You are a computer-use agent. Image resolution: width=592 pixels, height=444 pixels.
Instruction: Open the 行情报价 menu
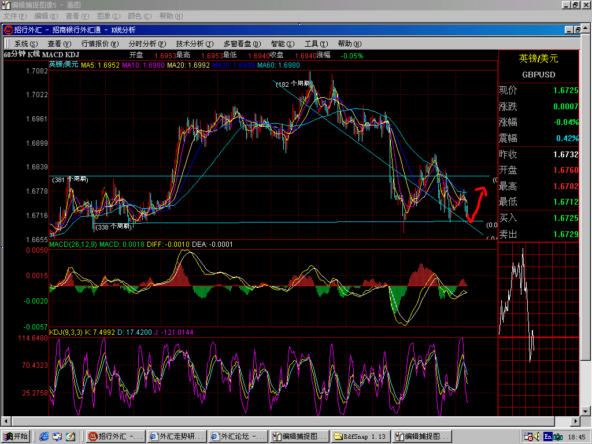pos(99,44)
